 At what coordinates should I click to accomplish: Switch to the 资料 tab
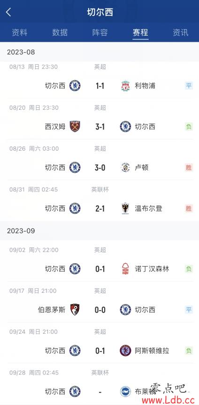click(x=20, y=32)
